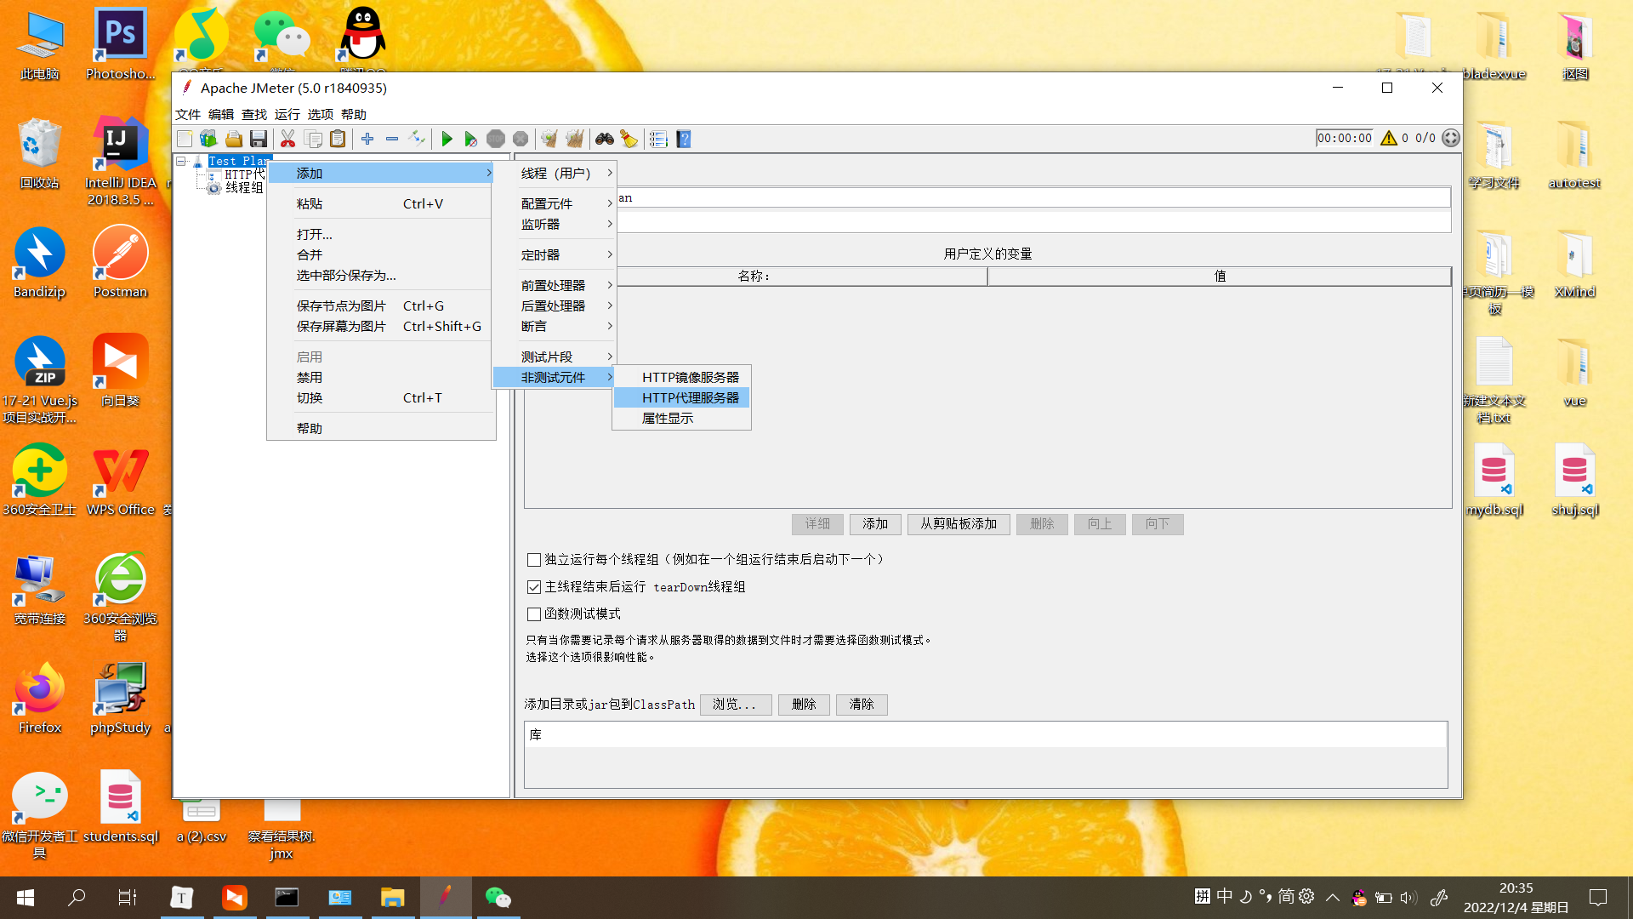This screenshot has width=1633, height=919.
Task: Click the warning triangle log icon
Action: click(1389, 138)
